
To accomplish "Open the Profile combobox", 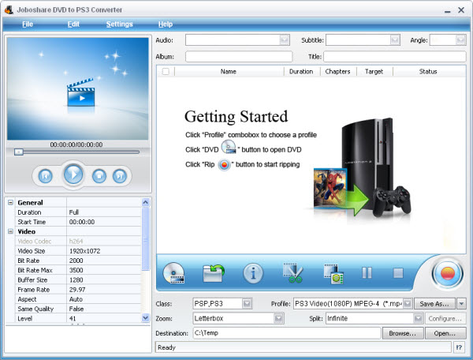I will tap(352, 303).
